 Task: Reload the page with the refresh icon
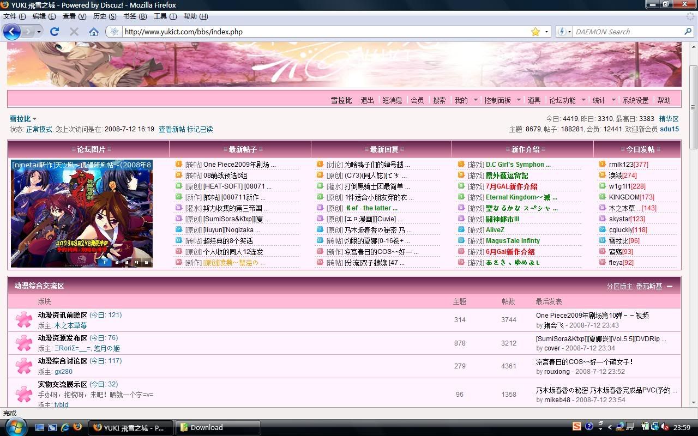[x=55, y=32]
